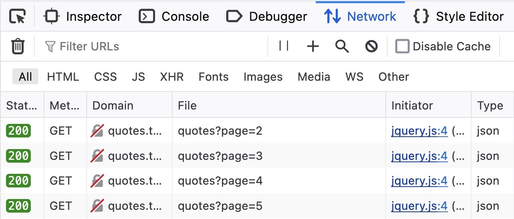Click GET method in page=3 row
514x219 pixels.
click(61, 156)
